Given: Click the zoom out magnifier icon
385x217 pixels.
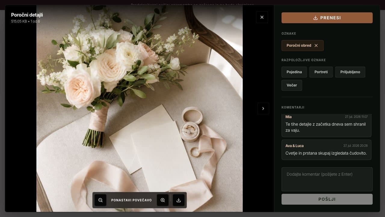Looking at the screenshot, I should pyautogui.click(x=100, y=200).
